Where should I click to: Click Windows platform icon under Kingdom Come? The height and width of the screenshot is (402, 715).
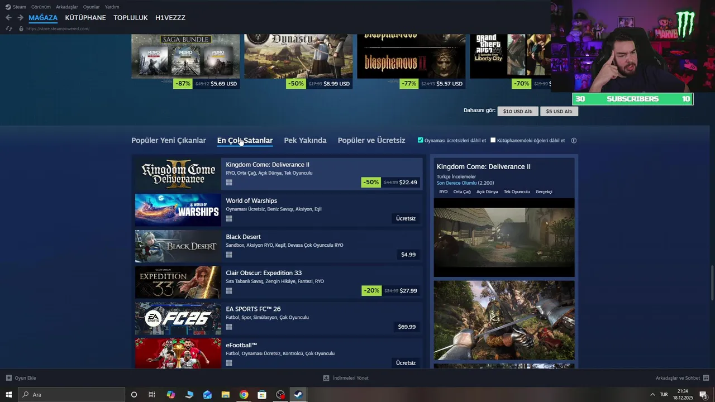[x=229, y=183]
